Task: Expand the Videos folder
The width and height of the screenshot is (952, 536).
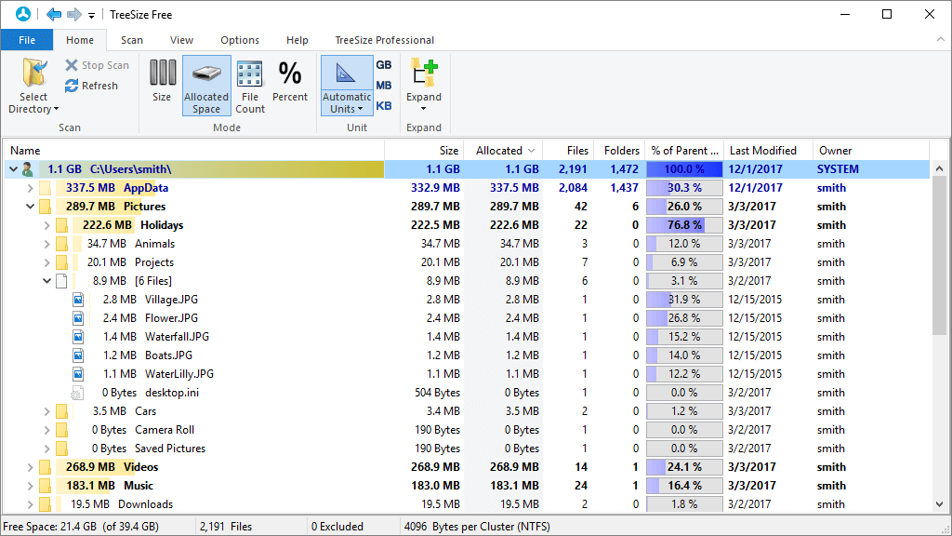Action: (x=30, y=466)
